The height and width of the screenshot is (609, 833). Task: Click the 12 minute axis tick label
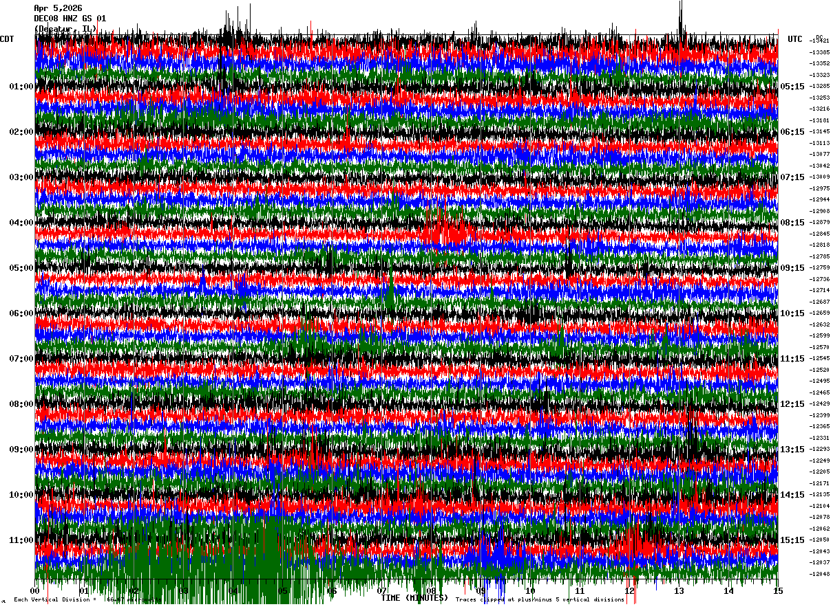pyautogui.click(x=629, y=590)
